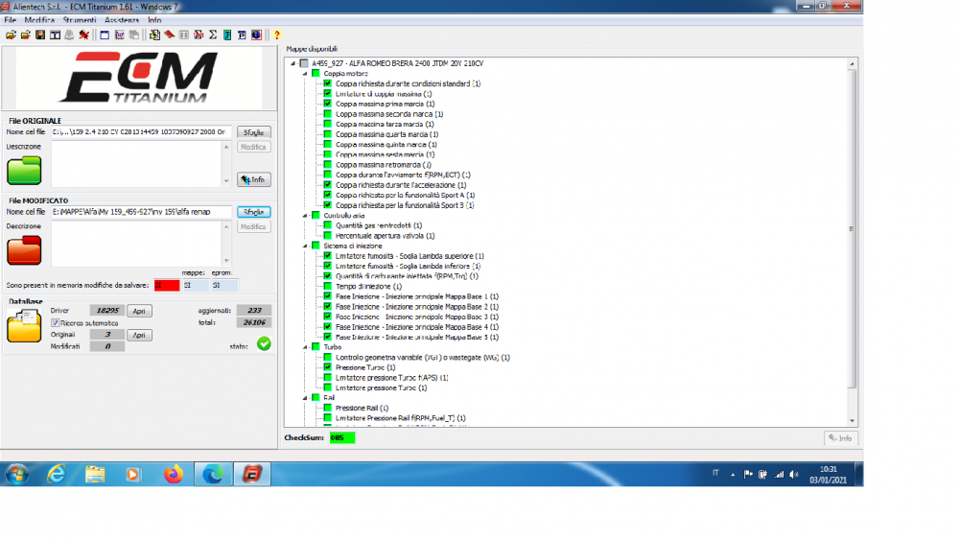Viewport: 959px width, 540px height.
Task: Click the blue window view toolbar icon
Action: 105,35
